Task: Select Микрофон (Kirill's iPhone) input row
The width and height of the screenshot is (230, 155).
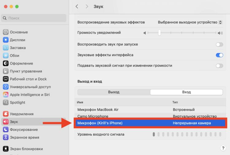Action: tap(150, 123)
